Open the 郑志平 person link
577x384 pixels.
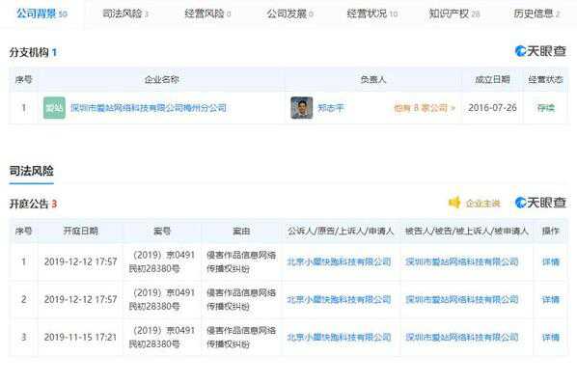(x=330, y=108)
